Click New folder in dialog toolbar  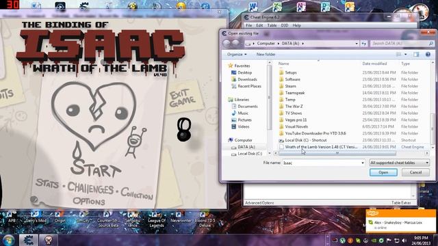click(266, 55)
